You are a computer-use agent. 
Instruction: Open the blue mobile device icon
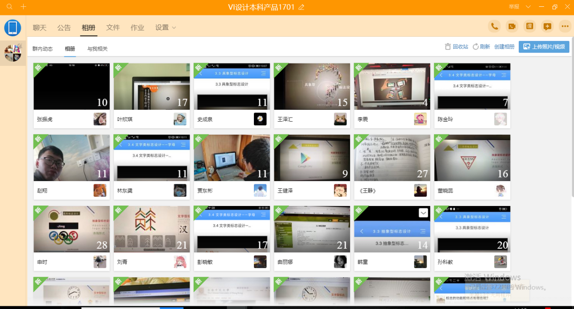(13, 28)
